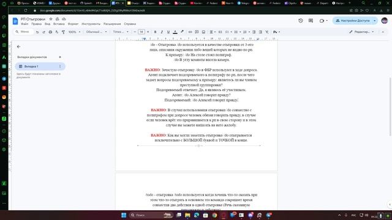Image resolution: width=392 pixels, height=220 pixels.
Task: Toggle italic formatting
Action: (162, 32)
